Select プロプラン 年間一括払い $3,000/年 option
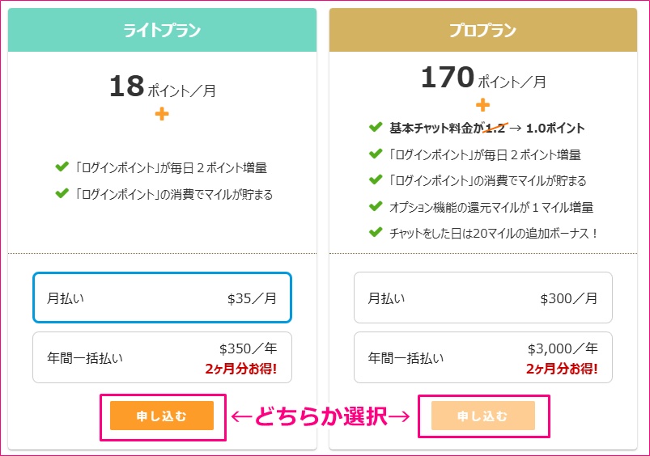 coord(482,357)
